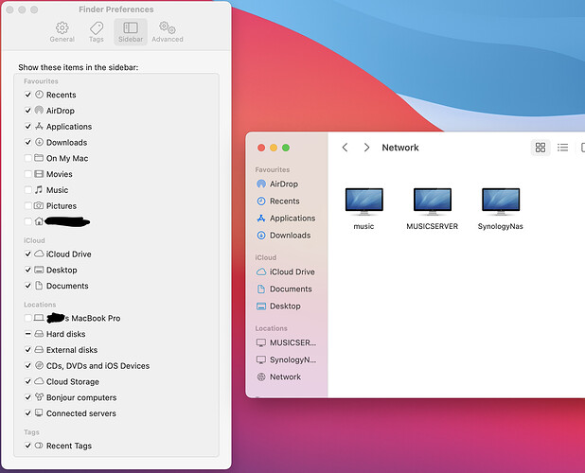This screenshot has width=585, height=473.
Task: Select Network in the Finder sidebar
Action: tap(284, 377)
